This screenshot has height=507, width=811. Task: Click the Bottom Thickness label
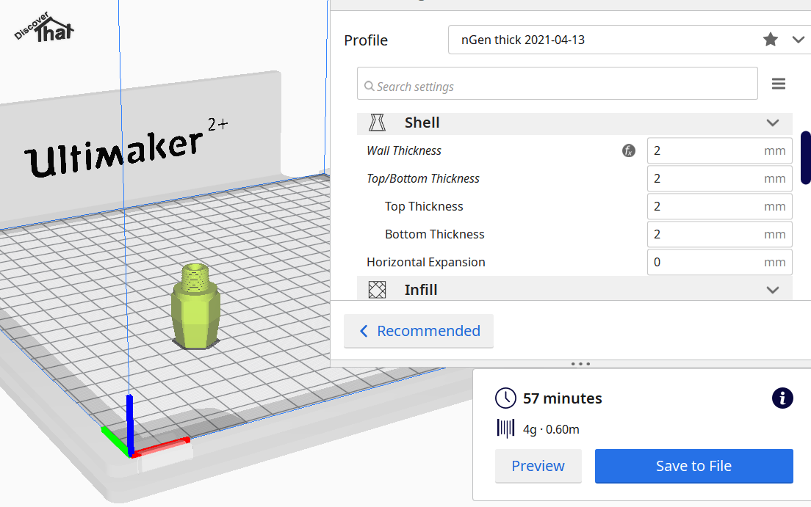tap(434, 235)
